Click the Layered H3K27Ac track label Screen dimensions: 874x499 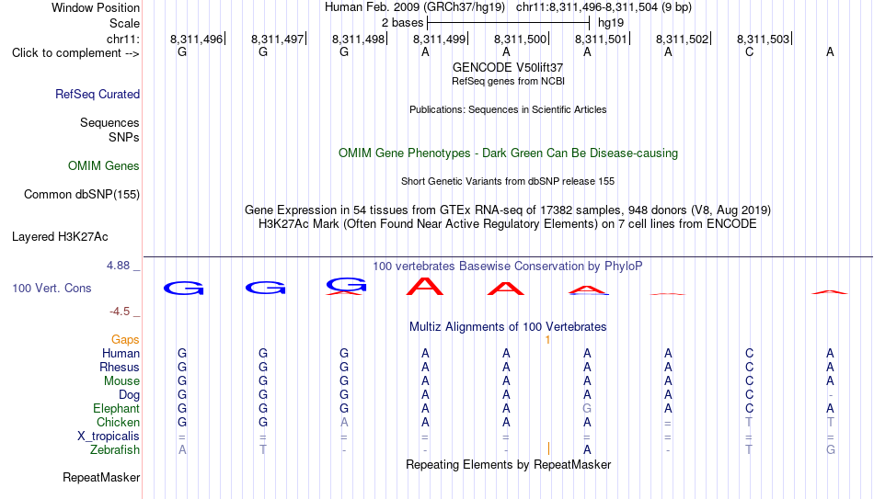point(60,237)
